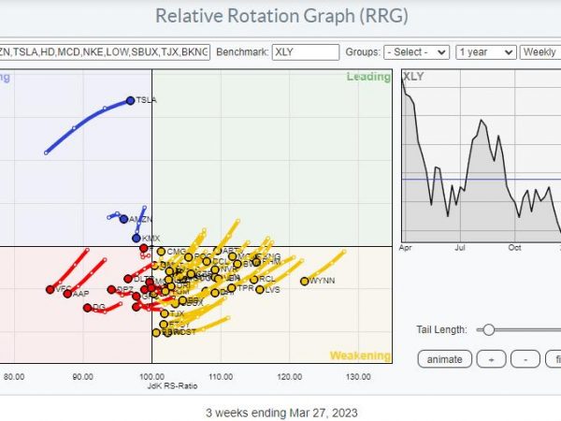This screenshot has width=561, height=421.
Task: Select the LVS data point
Action: click(x=260, y=289)
